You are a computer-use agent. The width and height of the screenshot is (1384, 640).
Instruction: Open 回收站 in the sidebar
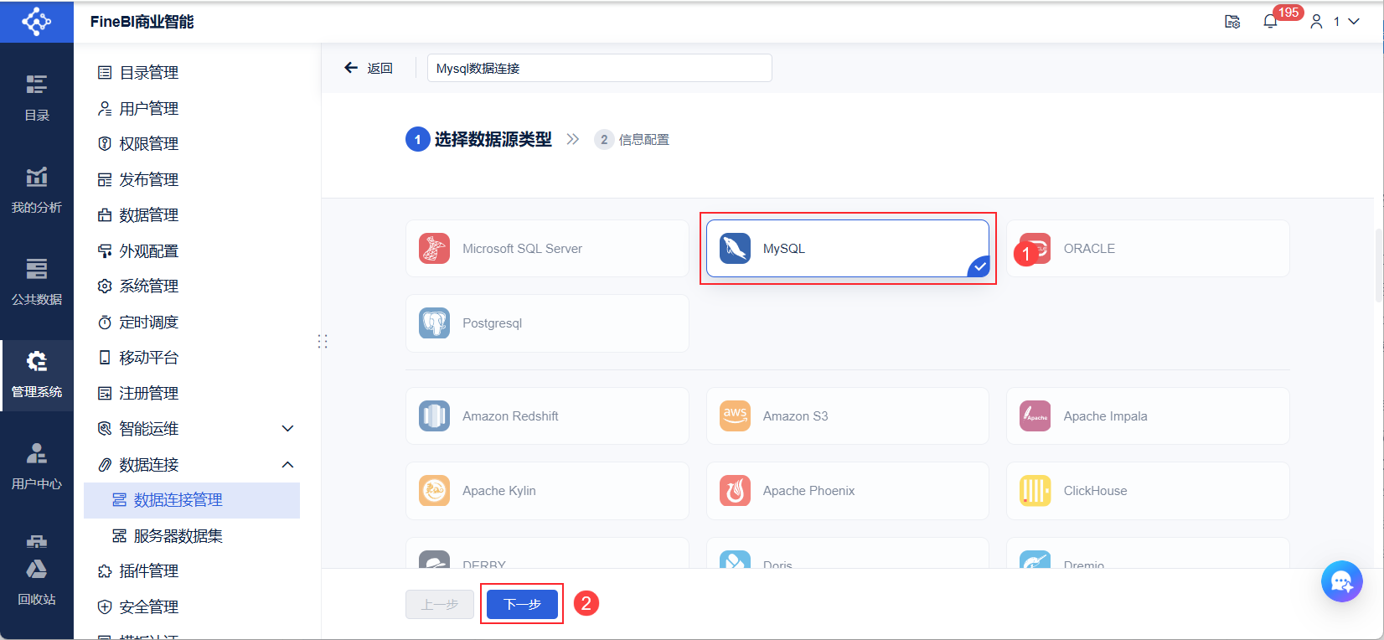pos(36,582)
